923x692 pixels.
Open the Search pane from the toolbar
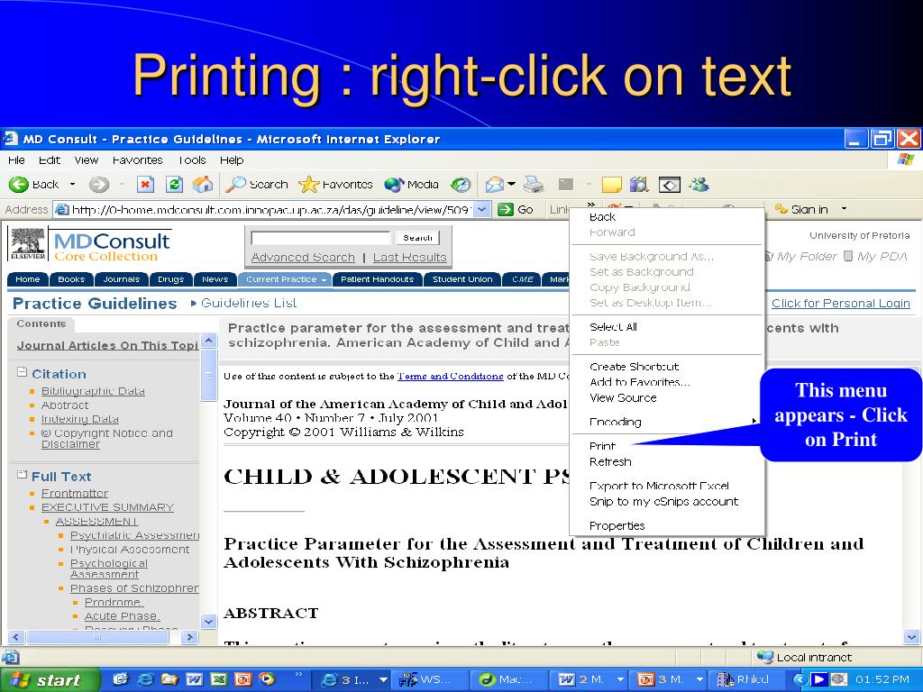point(257,185)
